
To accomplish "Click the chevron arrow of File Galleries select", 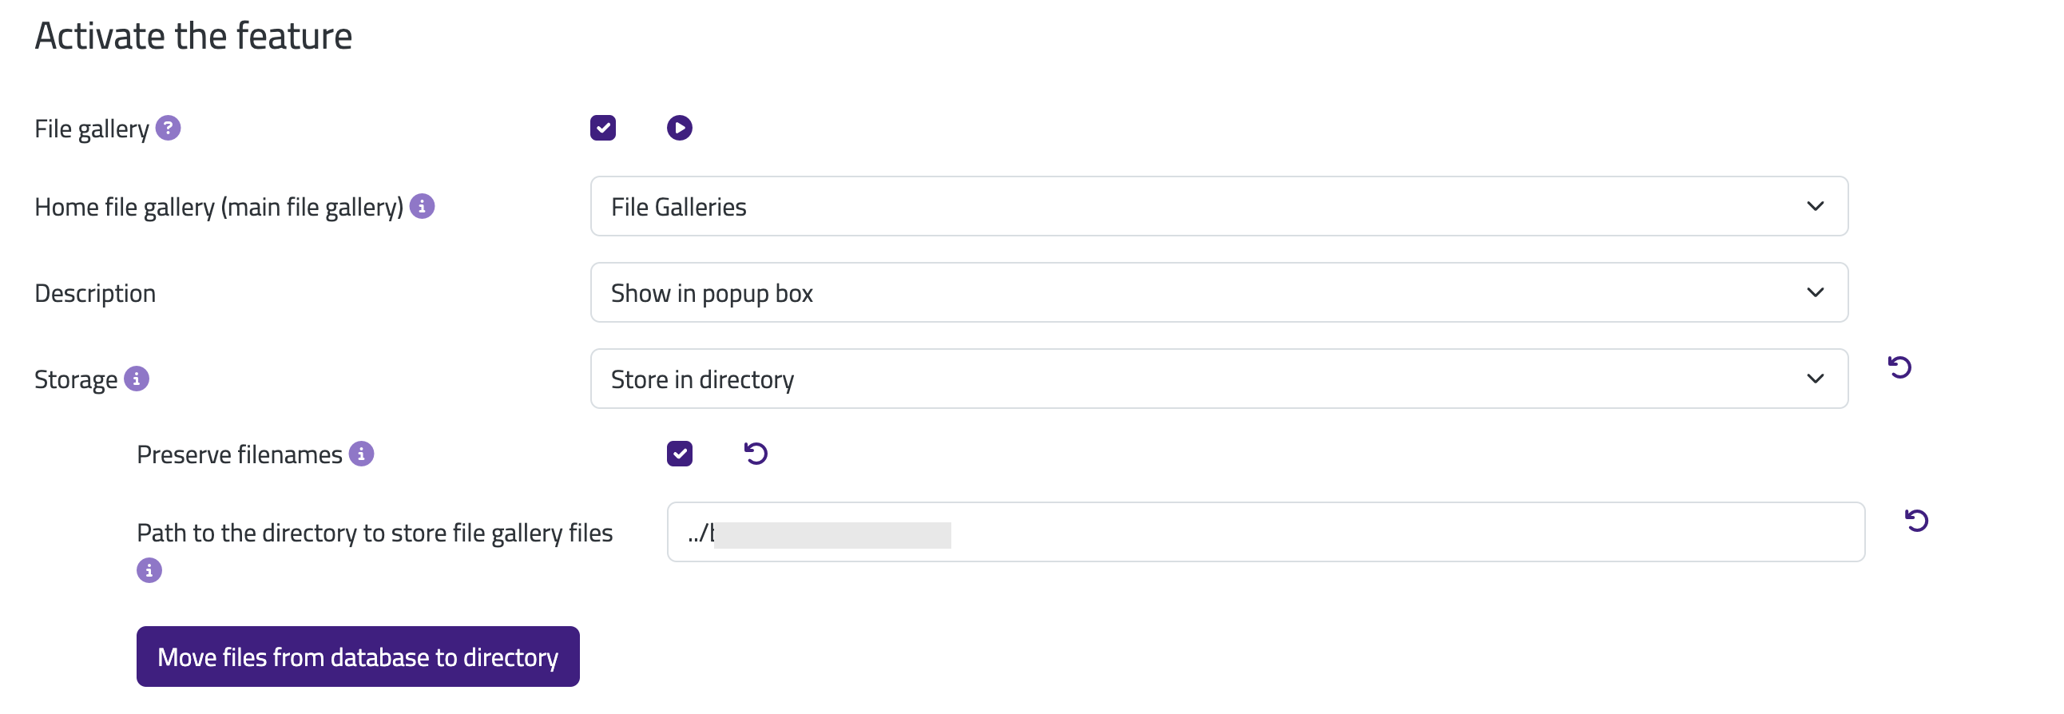I will point(1815,207).
